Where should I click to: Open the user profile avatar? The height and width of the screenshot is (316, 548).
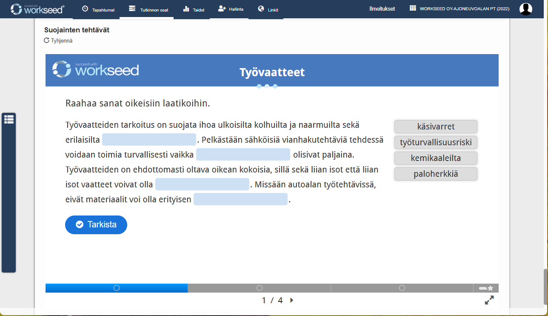click(526, 9)
